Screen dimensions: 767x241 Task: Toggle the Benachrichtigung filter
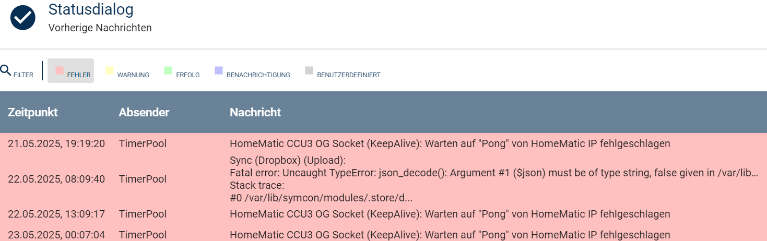[252, 70]
